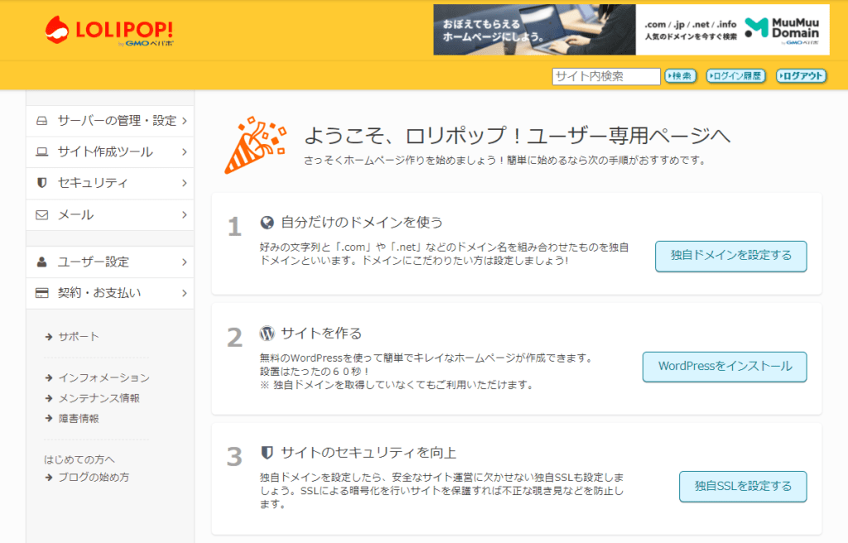Click the WordPress icon beside サイトを作る
The image size is (848, 543).
267,334
